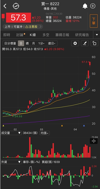Go back with the left arrow
100x189 pixels.
point(5,6)
